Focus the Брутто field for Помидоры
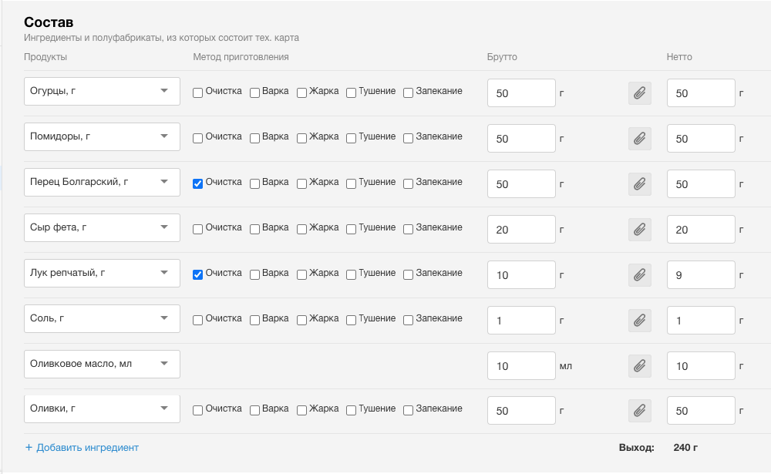Image resolution: width=771 pixels, height=474 pixels. coord(520,139)
